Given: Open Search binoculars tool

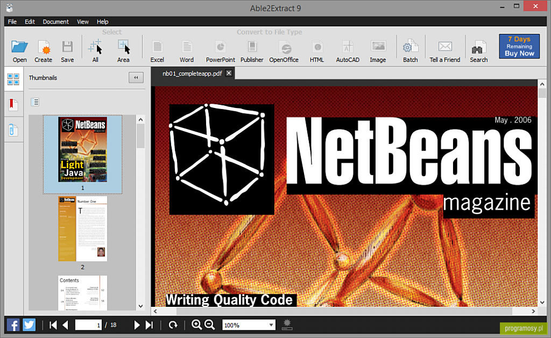Looking at the screenshot, I should pos(478,47).
